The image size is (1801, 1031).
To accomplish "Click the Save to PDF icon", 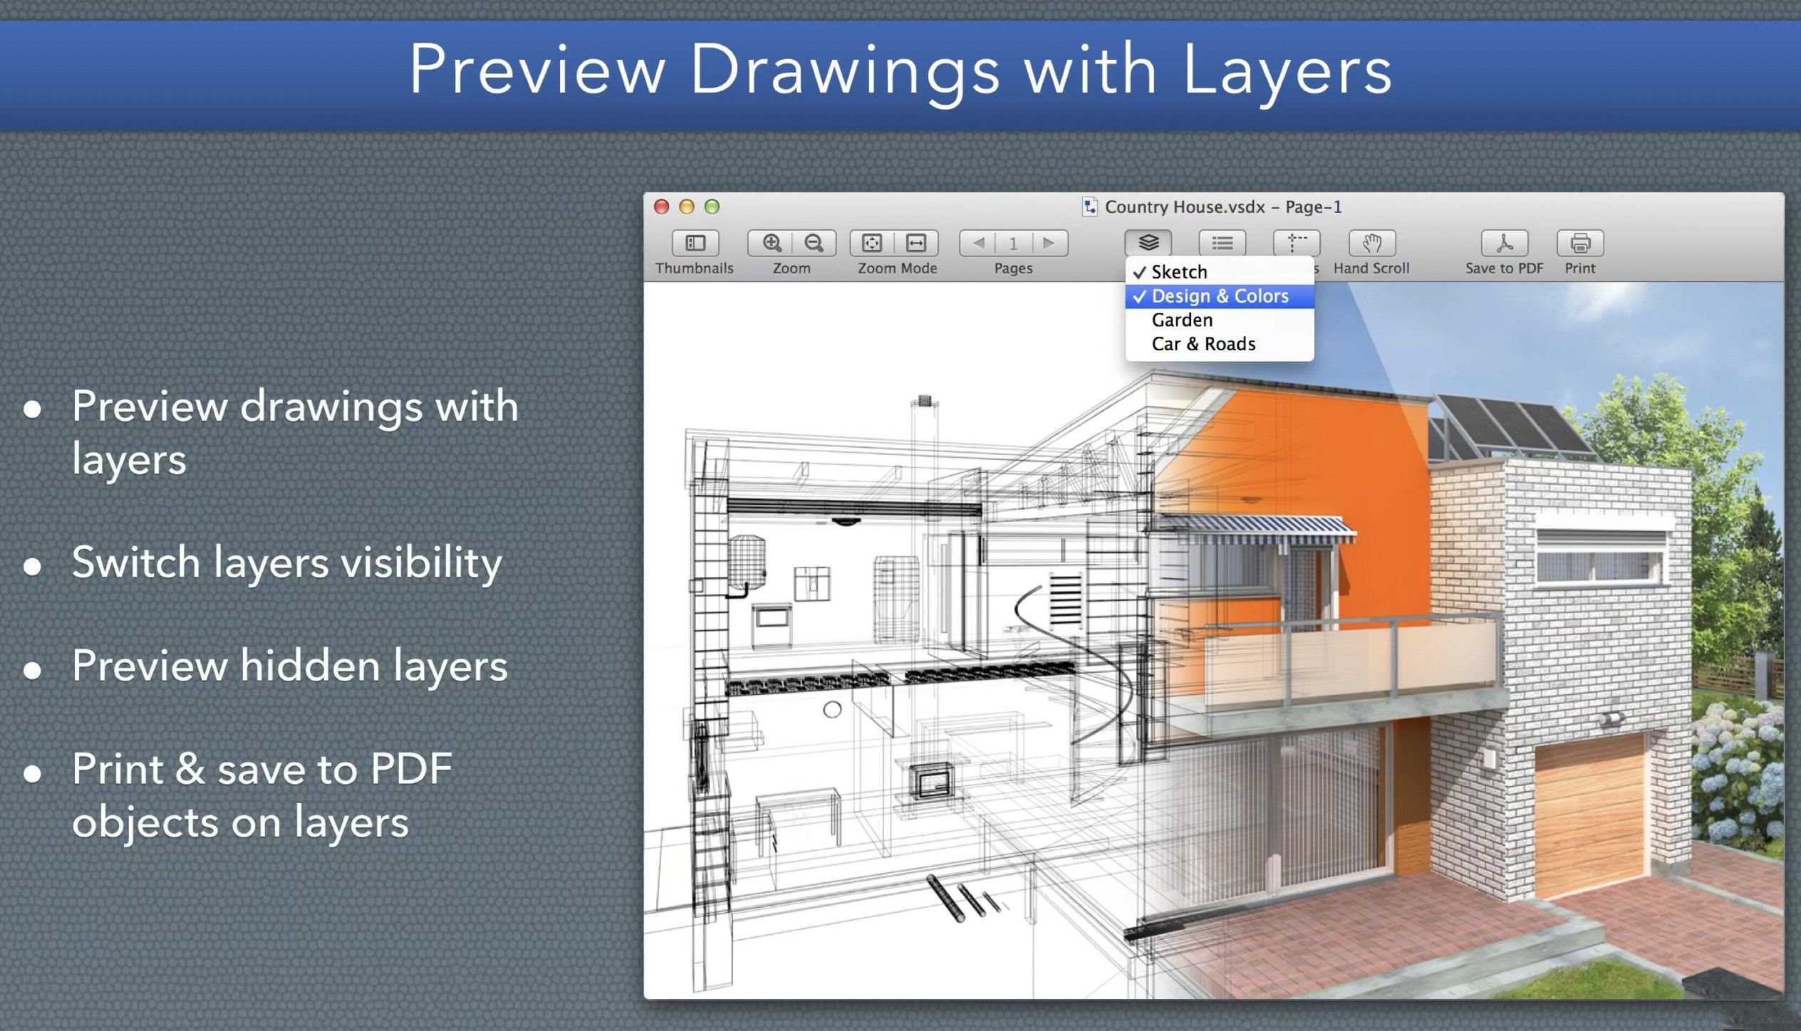I will 1504,243.
